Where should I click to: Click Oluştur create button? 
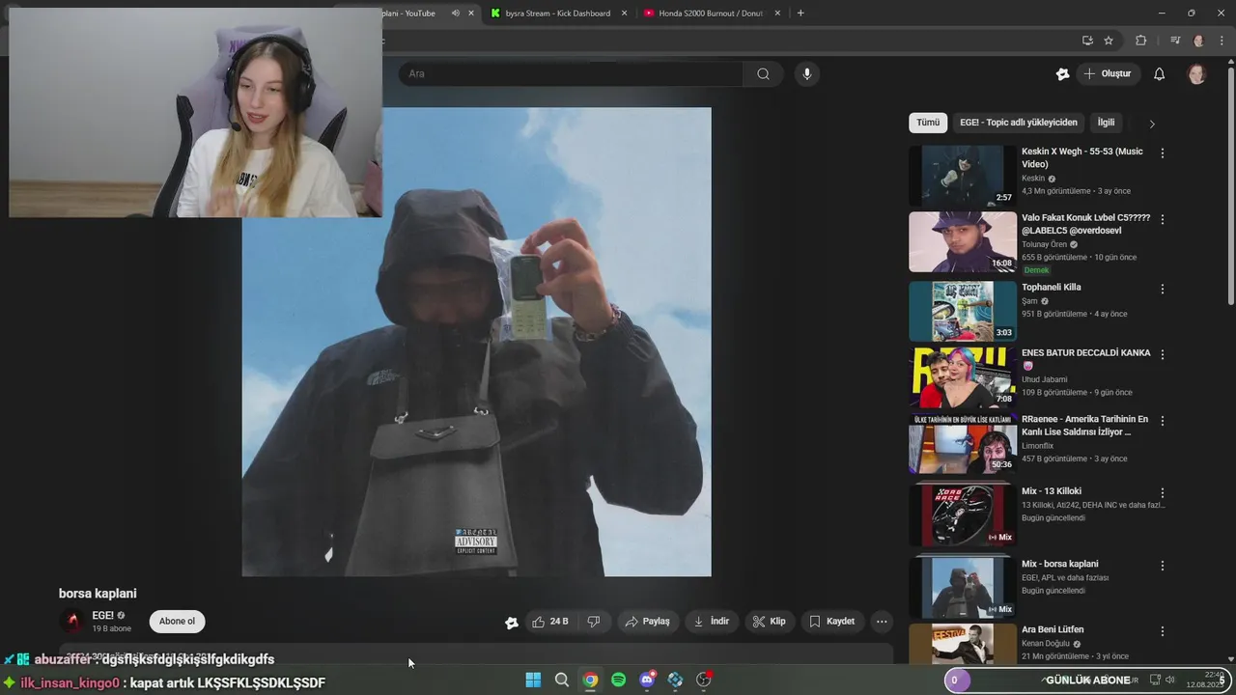(1107, 73)
